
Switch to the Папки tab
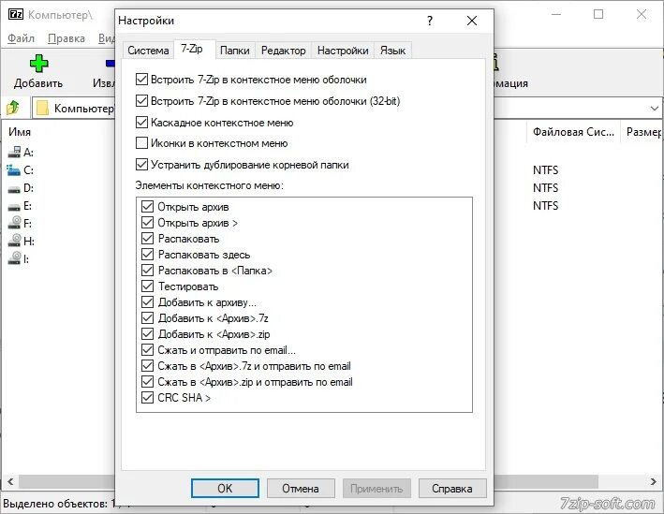pyautogui.click(x=235, y=51)
